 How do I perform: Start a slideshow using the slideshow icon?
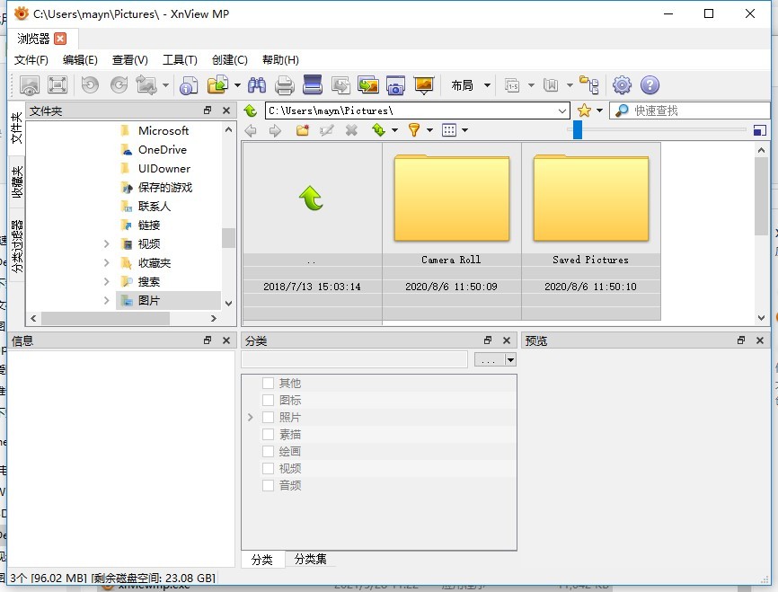(x=422, y=84)
